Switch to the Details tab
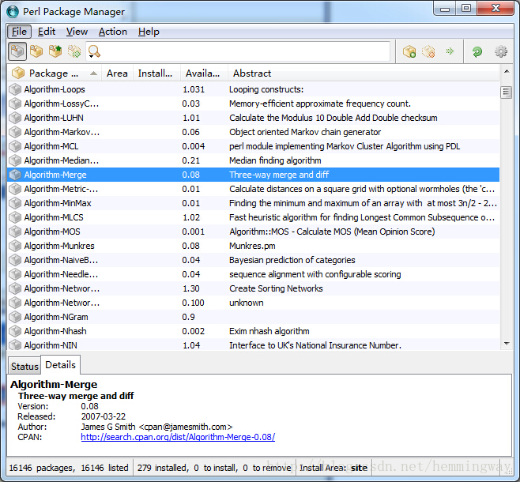This screenshot has height=482, width=520. [60, 365]
